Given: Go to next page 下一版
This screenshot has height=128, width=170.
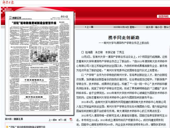Looking at the screenshot, I should (x=62, y=120).
